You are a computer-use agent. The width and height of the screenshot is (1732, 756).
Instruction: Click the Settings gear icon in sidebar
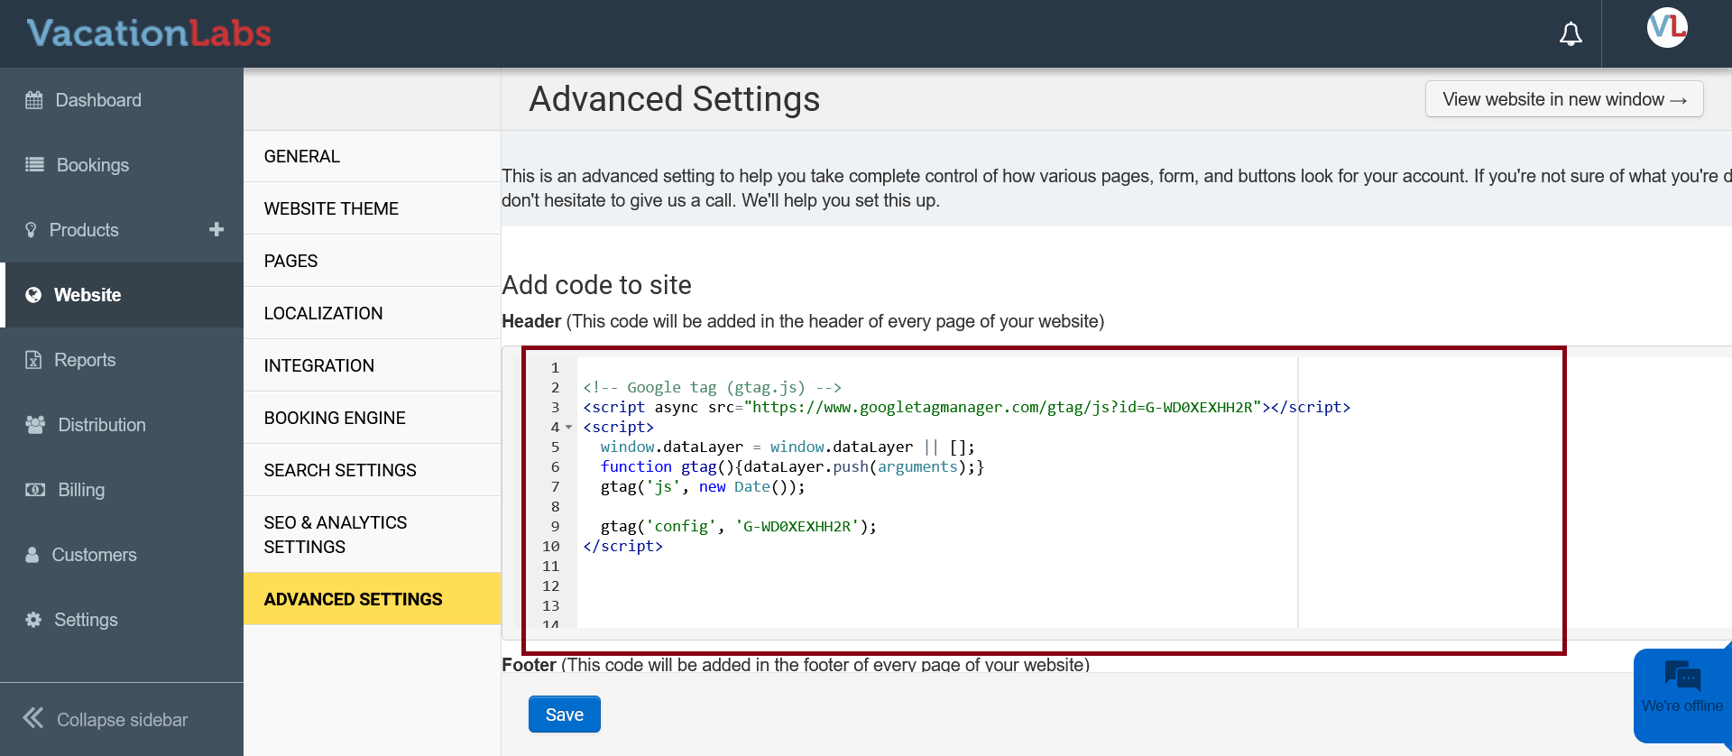[x=33, y=620]
